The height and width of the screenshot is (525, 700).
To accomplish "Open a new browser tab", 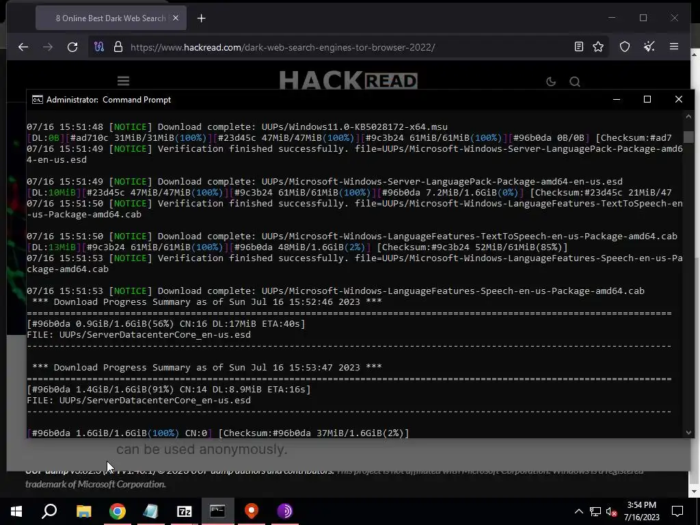I will [202, 18].
